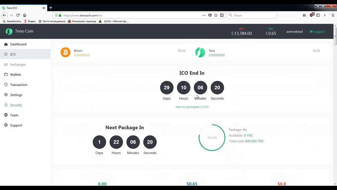337x190 pixels.
Task: Click the browser Home icon
Action: pyautogui.click(x=24, y=15)
